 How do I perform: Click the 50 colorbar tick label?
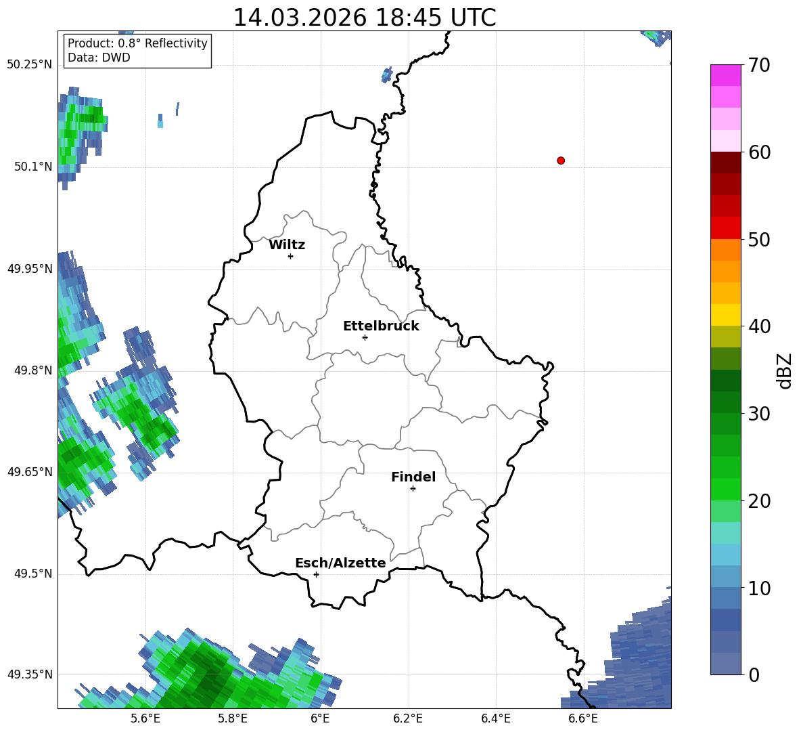coord(759,240)
